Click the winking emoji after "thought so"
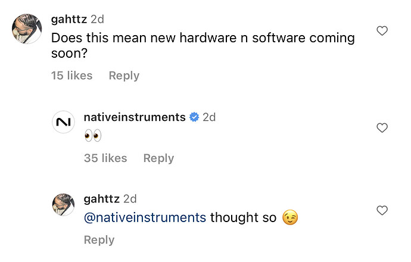The height and width of the screenshot is (262, 411). tap(290, 218)
